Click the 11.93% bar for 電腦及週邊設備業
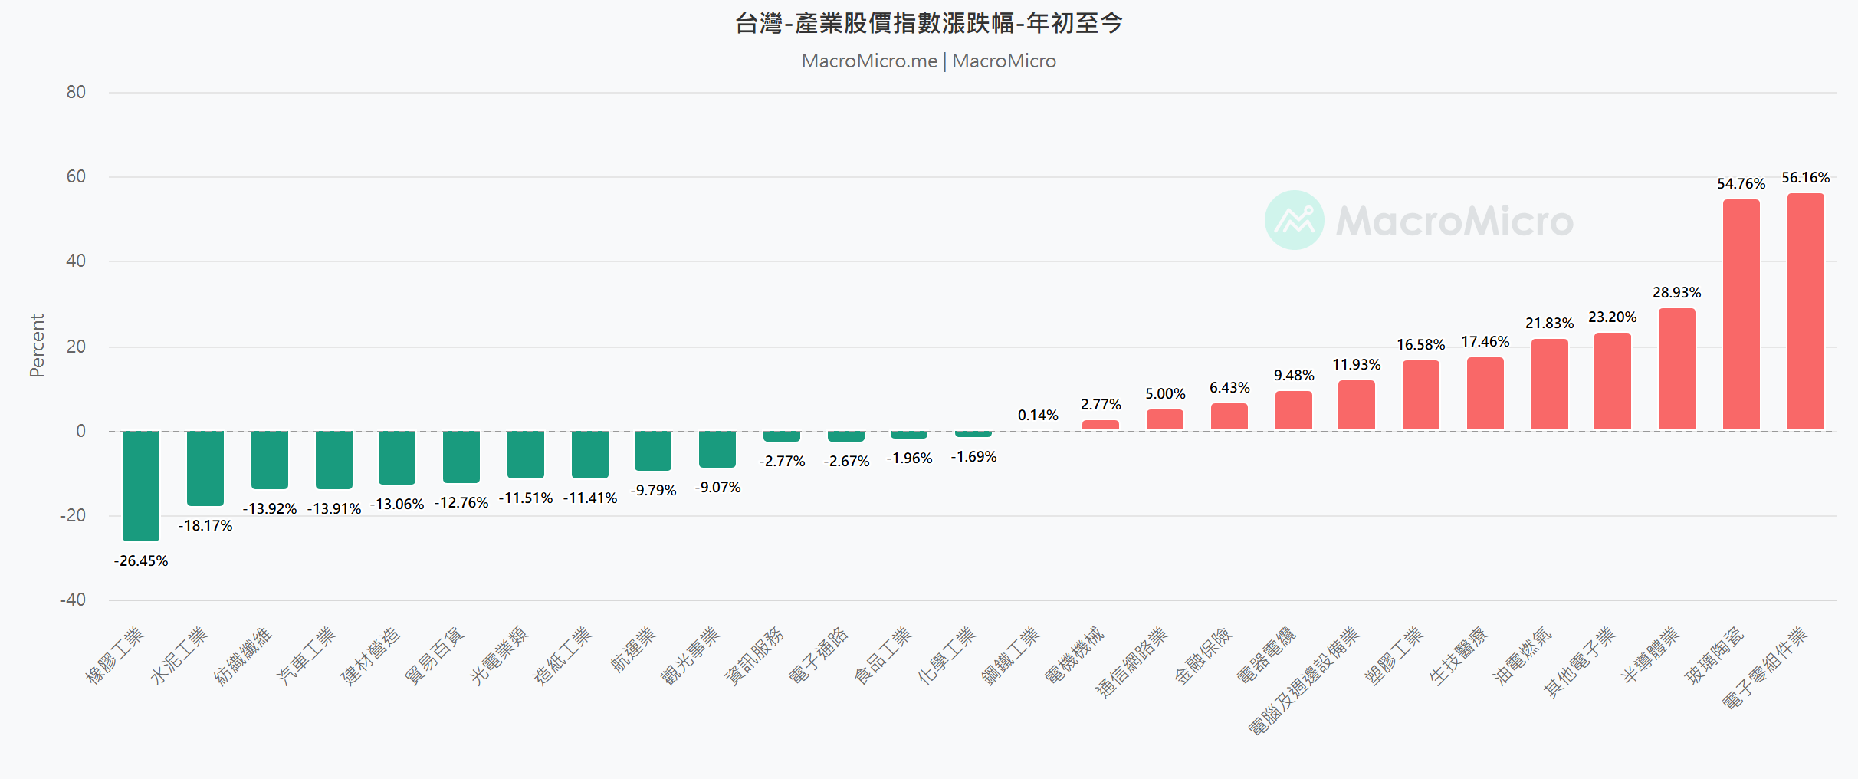Screen dimensions: 1858x779 (x=1356, y=405)
